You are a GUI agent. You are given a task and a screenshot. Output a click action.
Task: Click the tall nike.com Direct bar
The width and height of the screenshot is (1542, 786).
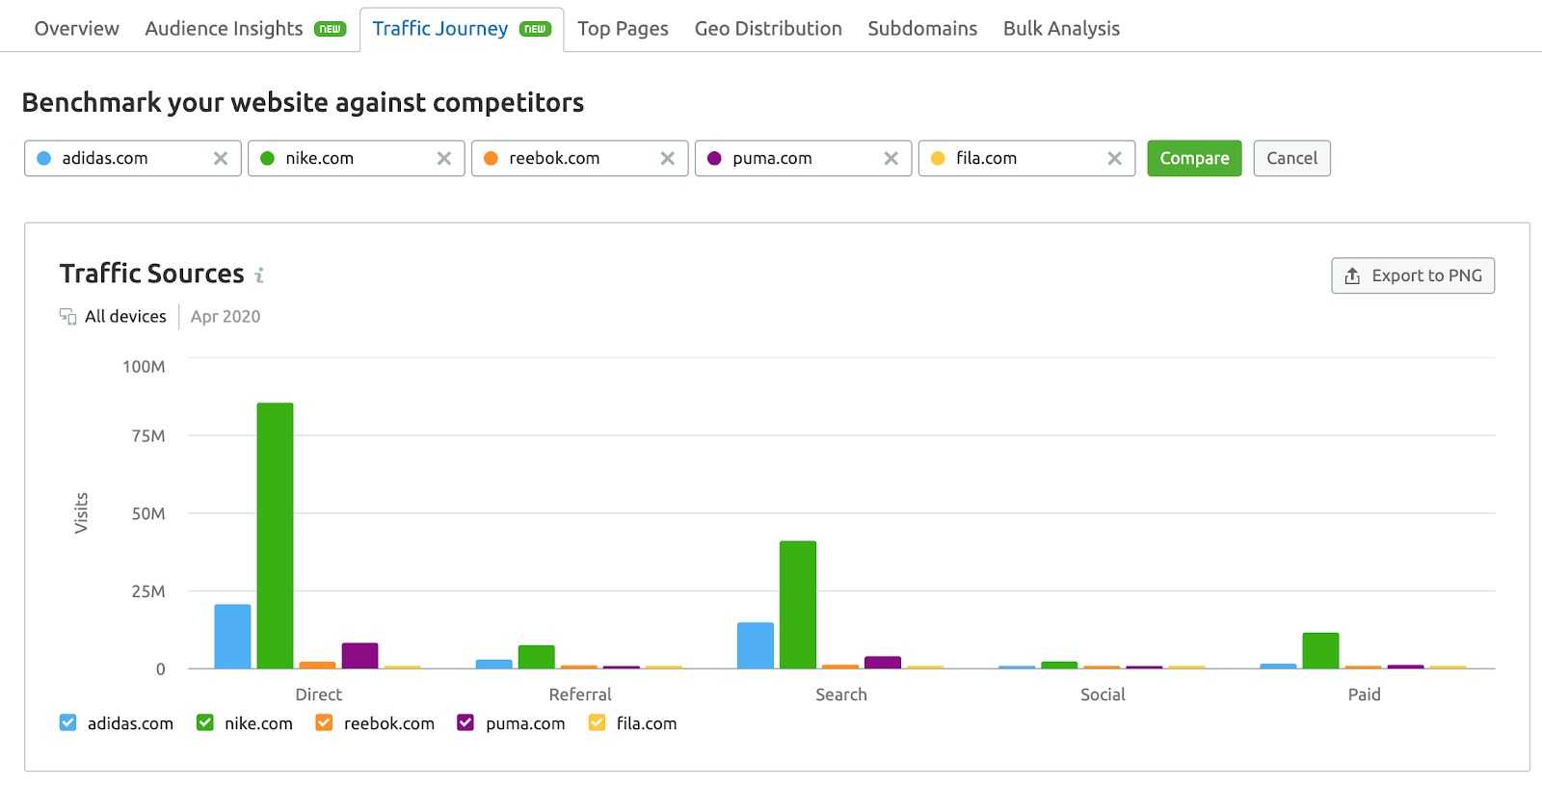(x=275, y=536)
